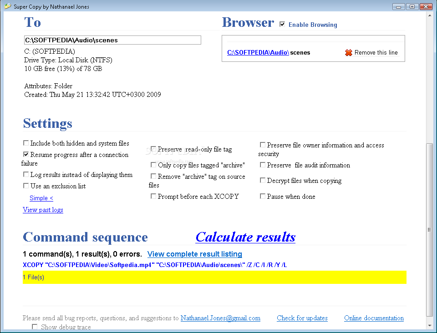
Task: Click scrollbar up arrow
Action: coord(429,16)
